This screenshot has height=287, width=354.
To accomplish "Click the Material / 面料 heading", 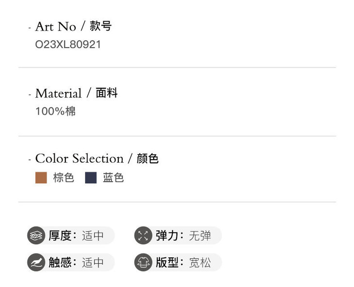I will pos(76,93).
